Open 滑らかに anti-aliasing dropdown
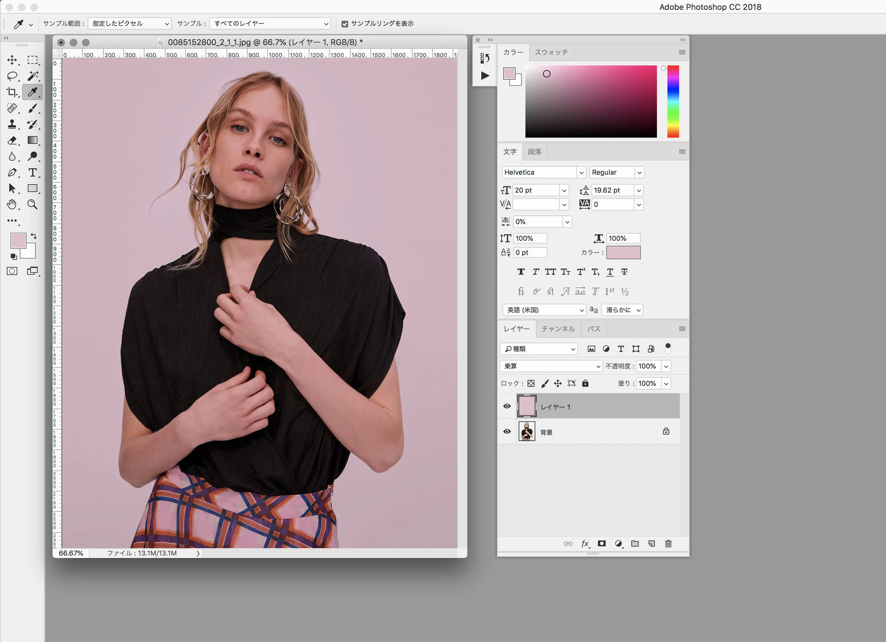Screen dimensions: 886x642 pos(622,310)
